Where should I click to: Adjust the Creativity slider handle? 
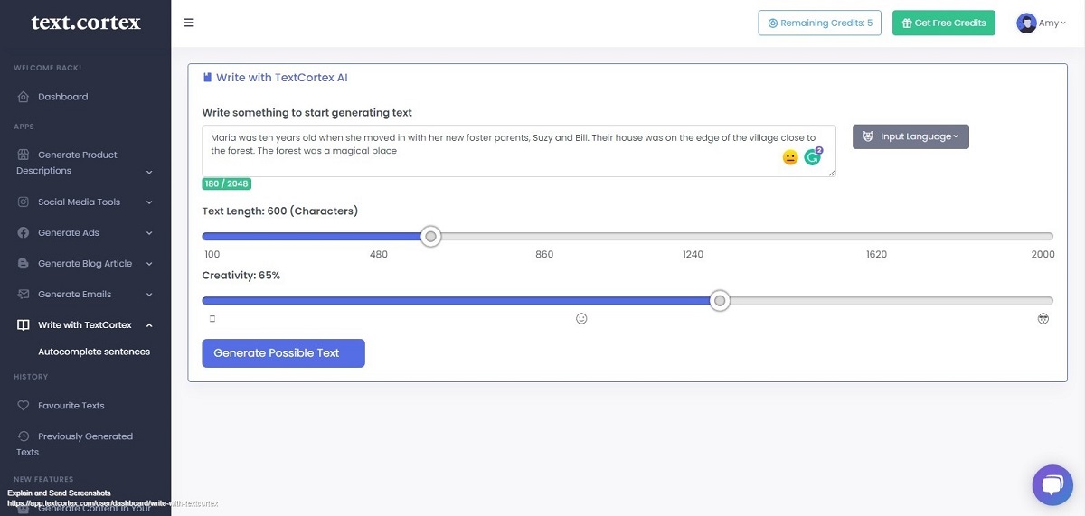720,301
